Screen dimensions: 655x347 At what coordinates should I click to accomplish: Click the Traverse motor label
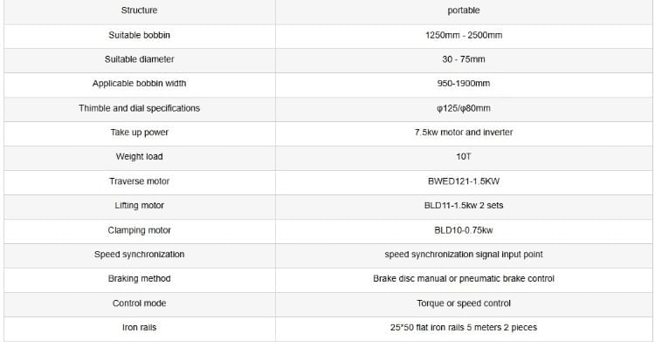[x=140, y=181]
